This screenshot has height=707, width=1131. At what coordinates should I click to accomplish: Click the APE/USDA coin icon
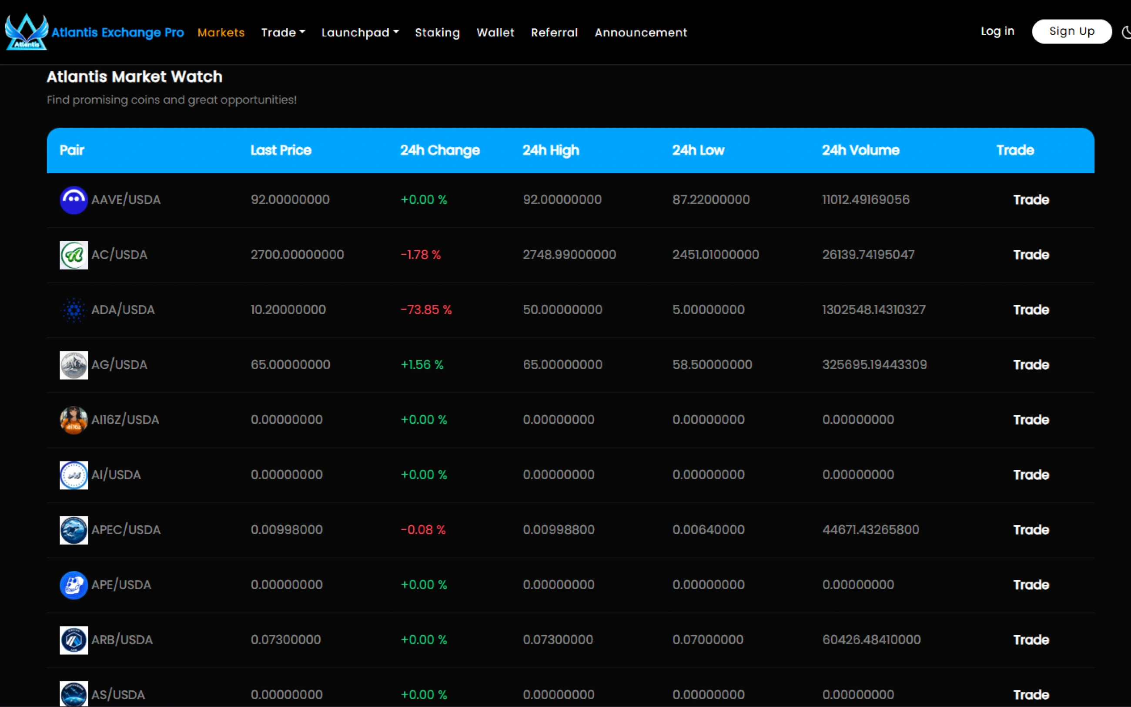[x=74, y=585]
